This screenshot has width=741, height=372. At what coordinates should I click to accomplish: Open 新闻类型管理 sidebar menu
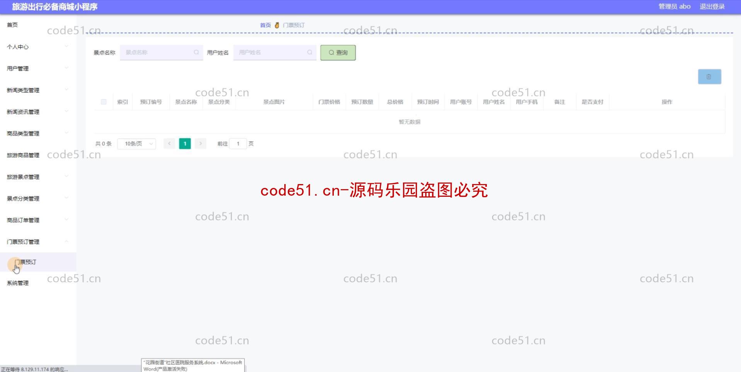click(x=38, y=90)
